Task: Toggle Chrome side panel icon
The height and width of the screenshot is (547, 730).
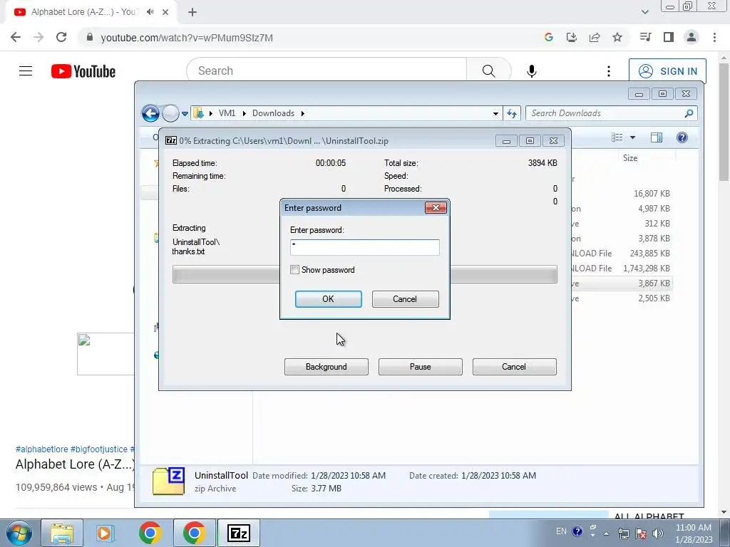Action: [669, 37]
